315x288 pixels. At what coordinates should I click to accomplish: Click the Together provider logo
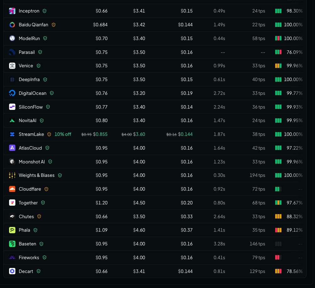point(12,203)
